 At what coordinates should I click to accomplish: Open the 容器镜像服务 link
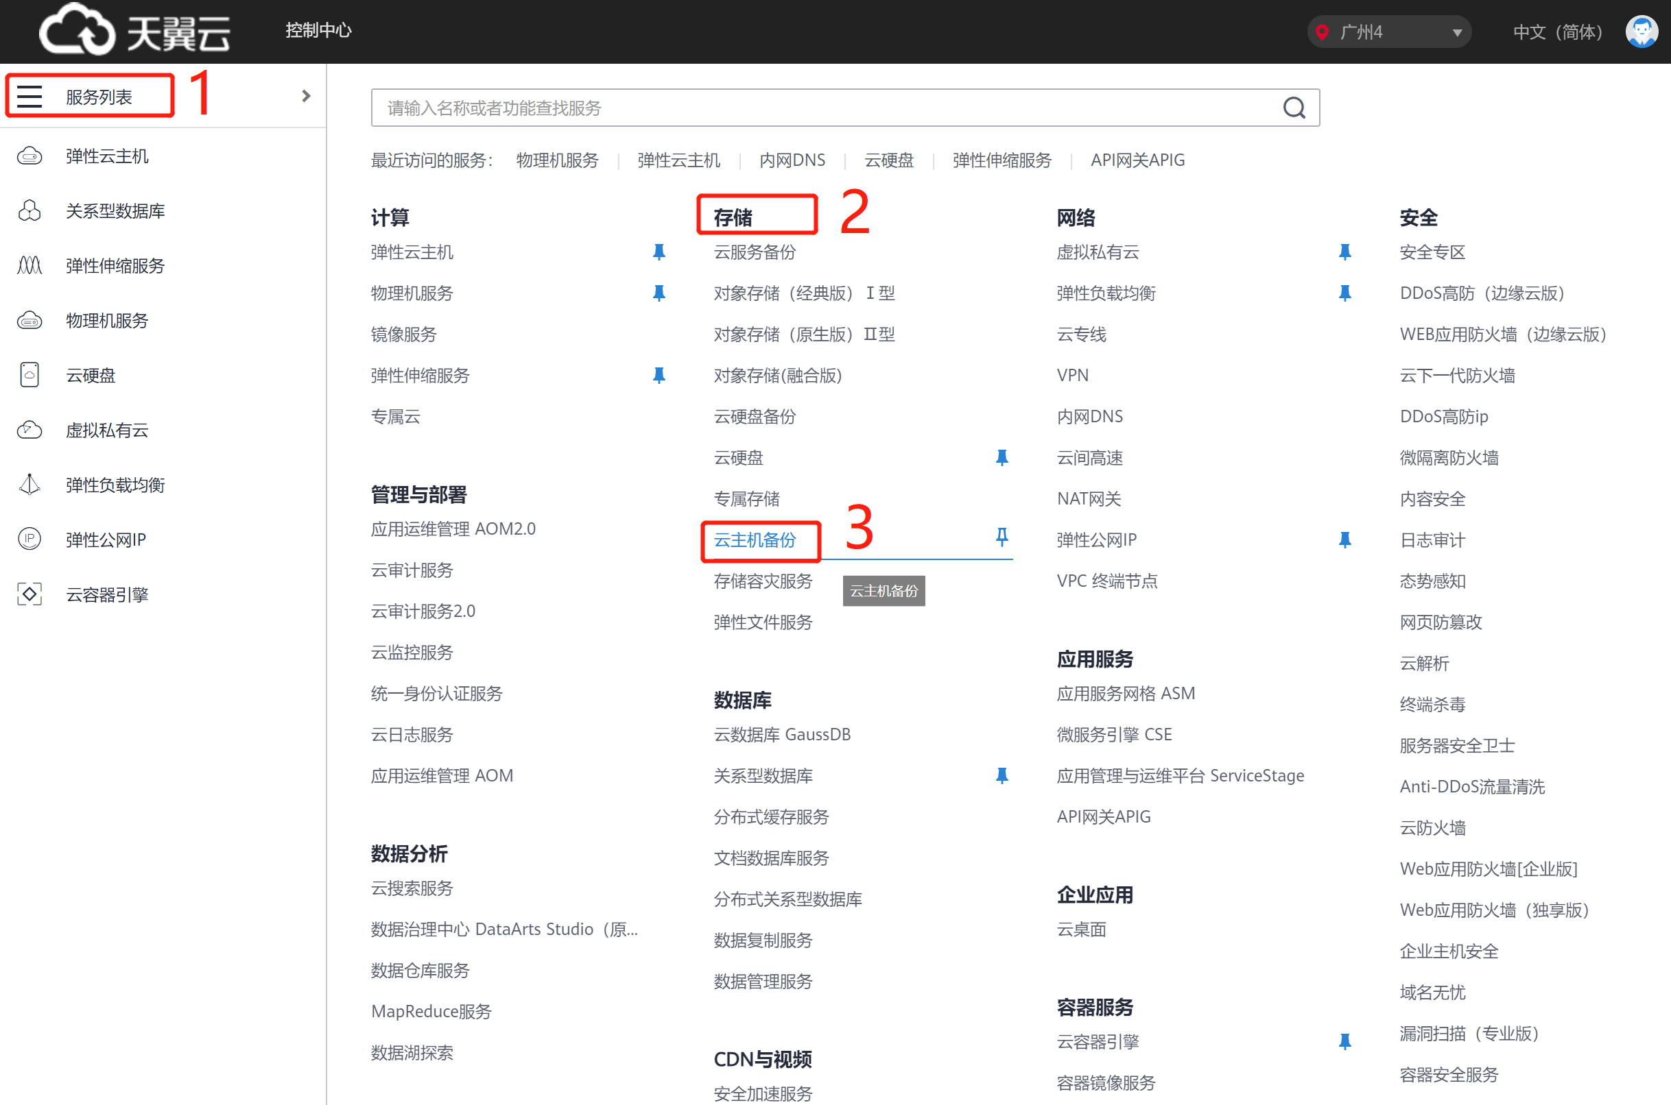coord(1106,1083)
